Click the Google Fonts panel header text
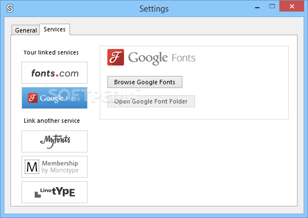This screenshot has width=308, height=218. 161,58
